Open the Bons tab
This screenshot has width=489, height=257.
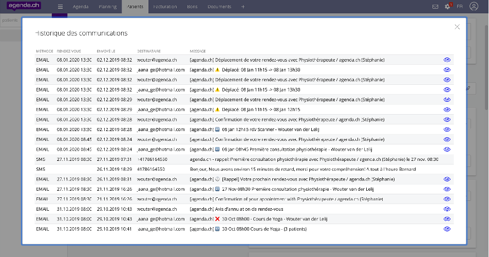click(193, 7)
